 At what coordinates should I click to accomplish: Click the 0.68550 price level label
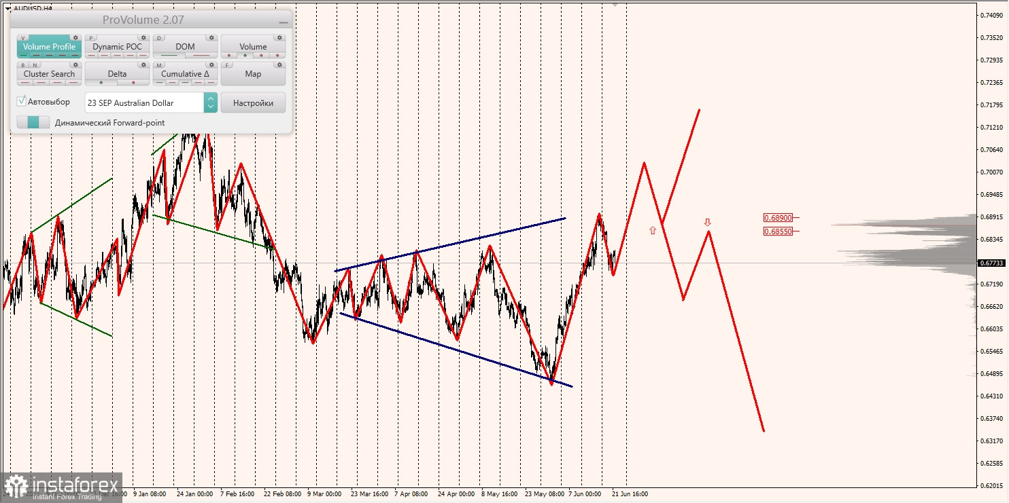click(778, 231)
